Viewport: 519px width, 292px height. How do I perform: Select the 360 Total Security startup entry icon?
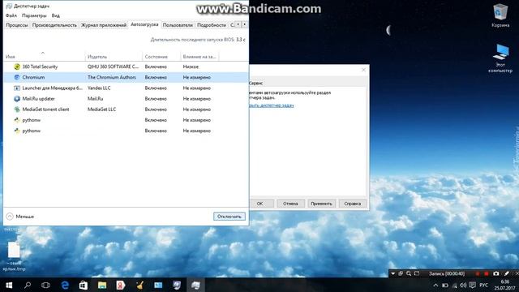tap(17, 67)
